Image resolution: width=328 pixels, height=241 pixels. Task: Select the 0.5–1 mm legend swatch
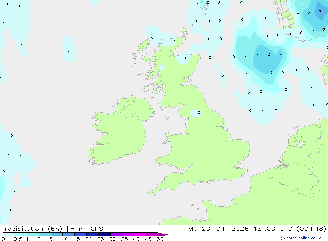pyautogui.click(x=21, y=234)
